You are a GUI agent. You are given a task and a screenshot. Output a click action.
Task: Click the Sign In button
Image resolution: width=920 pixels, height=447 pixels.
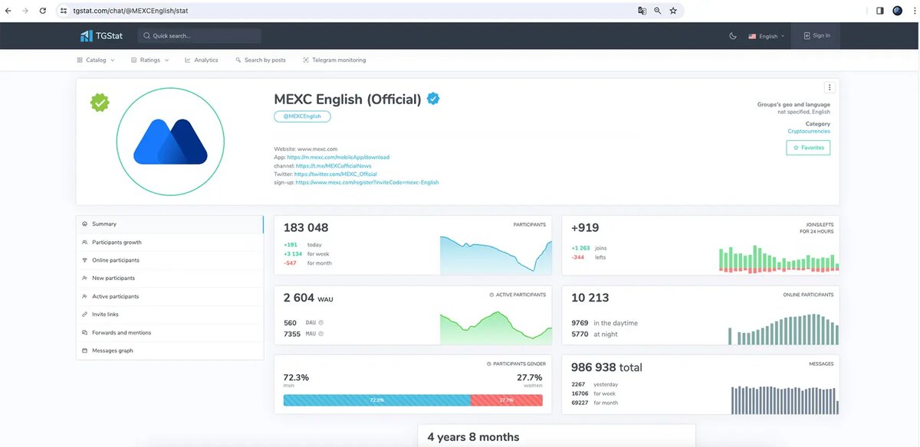pyautogui.click(x=816, y=35)
